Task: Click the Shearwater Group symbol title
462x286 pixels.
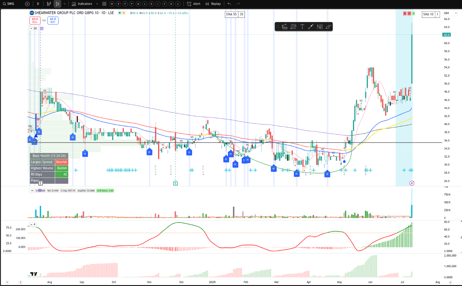Action: [x=74, y=13]
